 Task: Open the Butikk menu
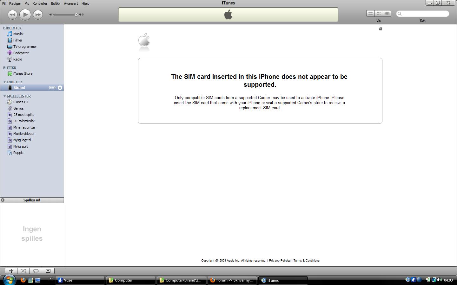click(x=56, y=3)
